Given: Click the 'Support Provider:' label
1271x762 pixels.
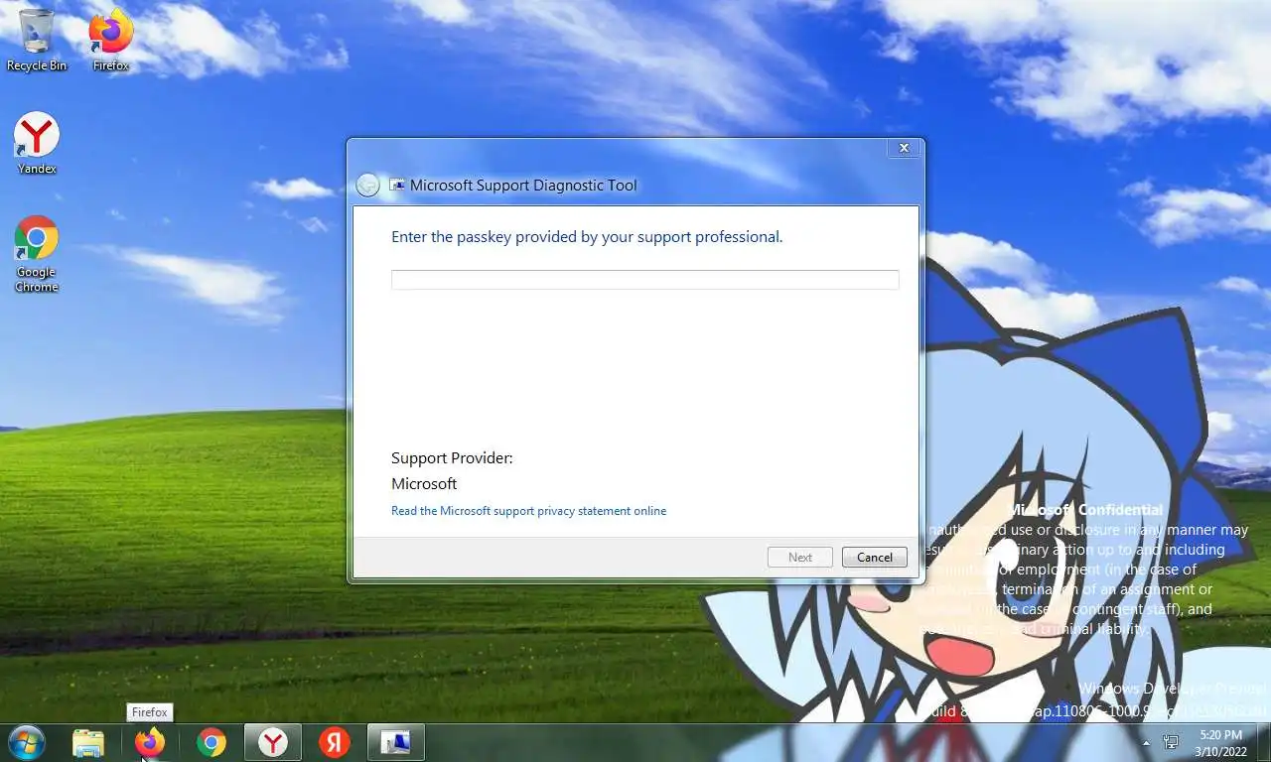Looking at the screenshot, I should coord(452,458).
